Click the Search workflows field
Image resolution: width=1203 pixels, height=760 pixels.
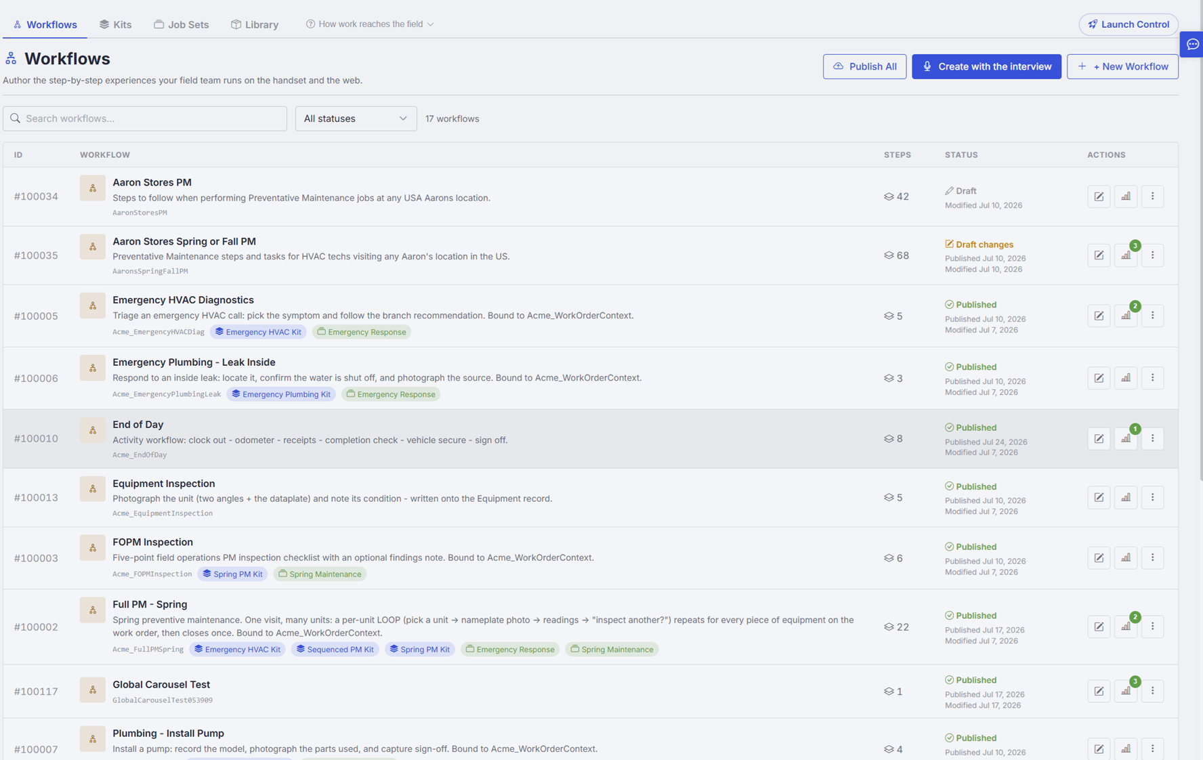145,119
